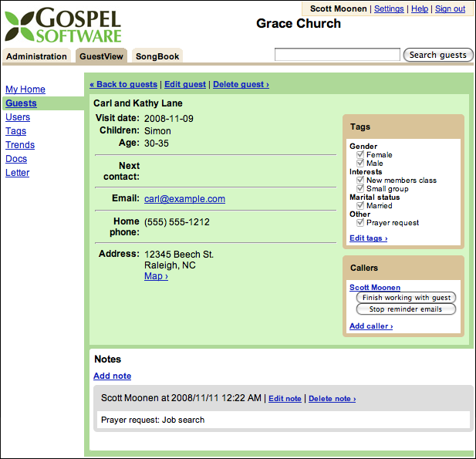Click the Delete guest link
Viewport: 476px width, 459px height.
[x=241, y=84]
